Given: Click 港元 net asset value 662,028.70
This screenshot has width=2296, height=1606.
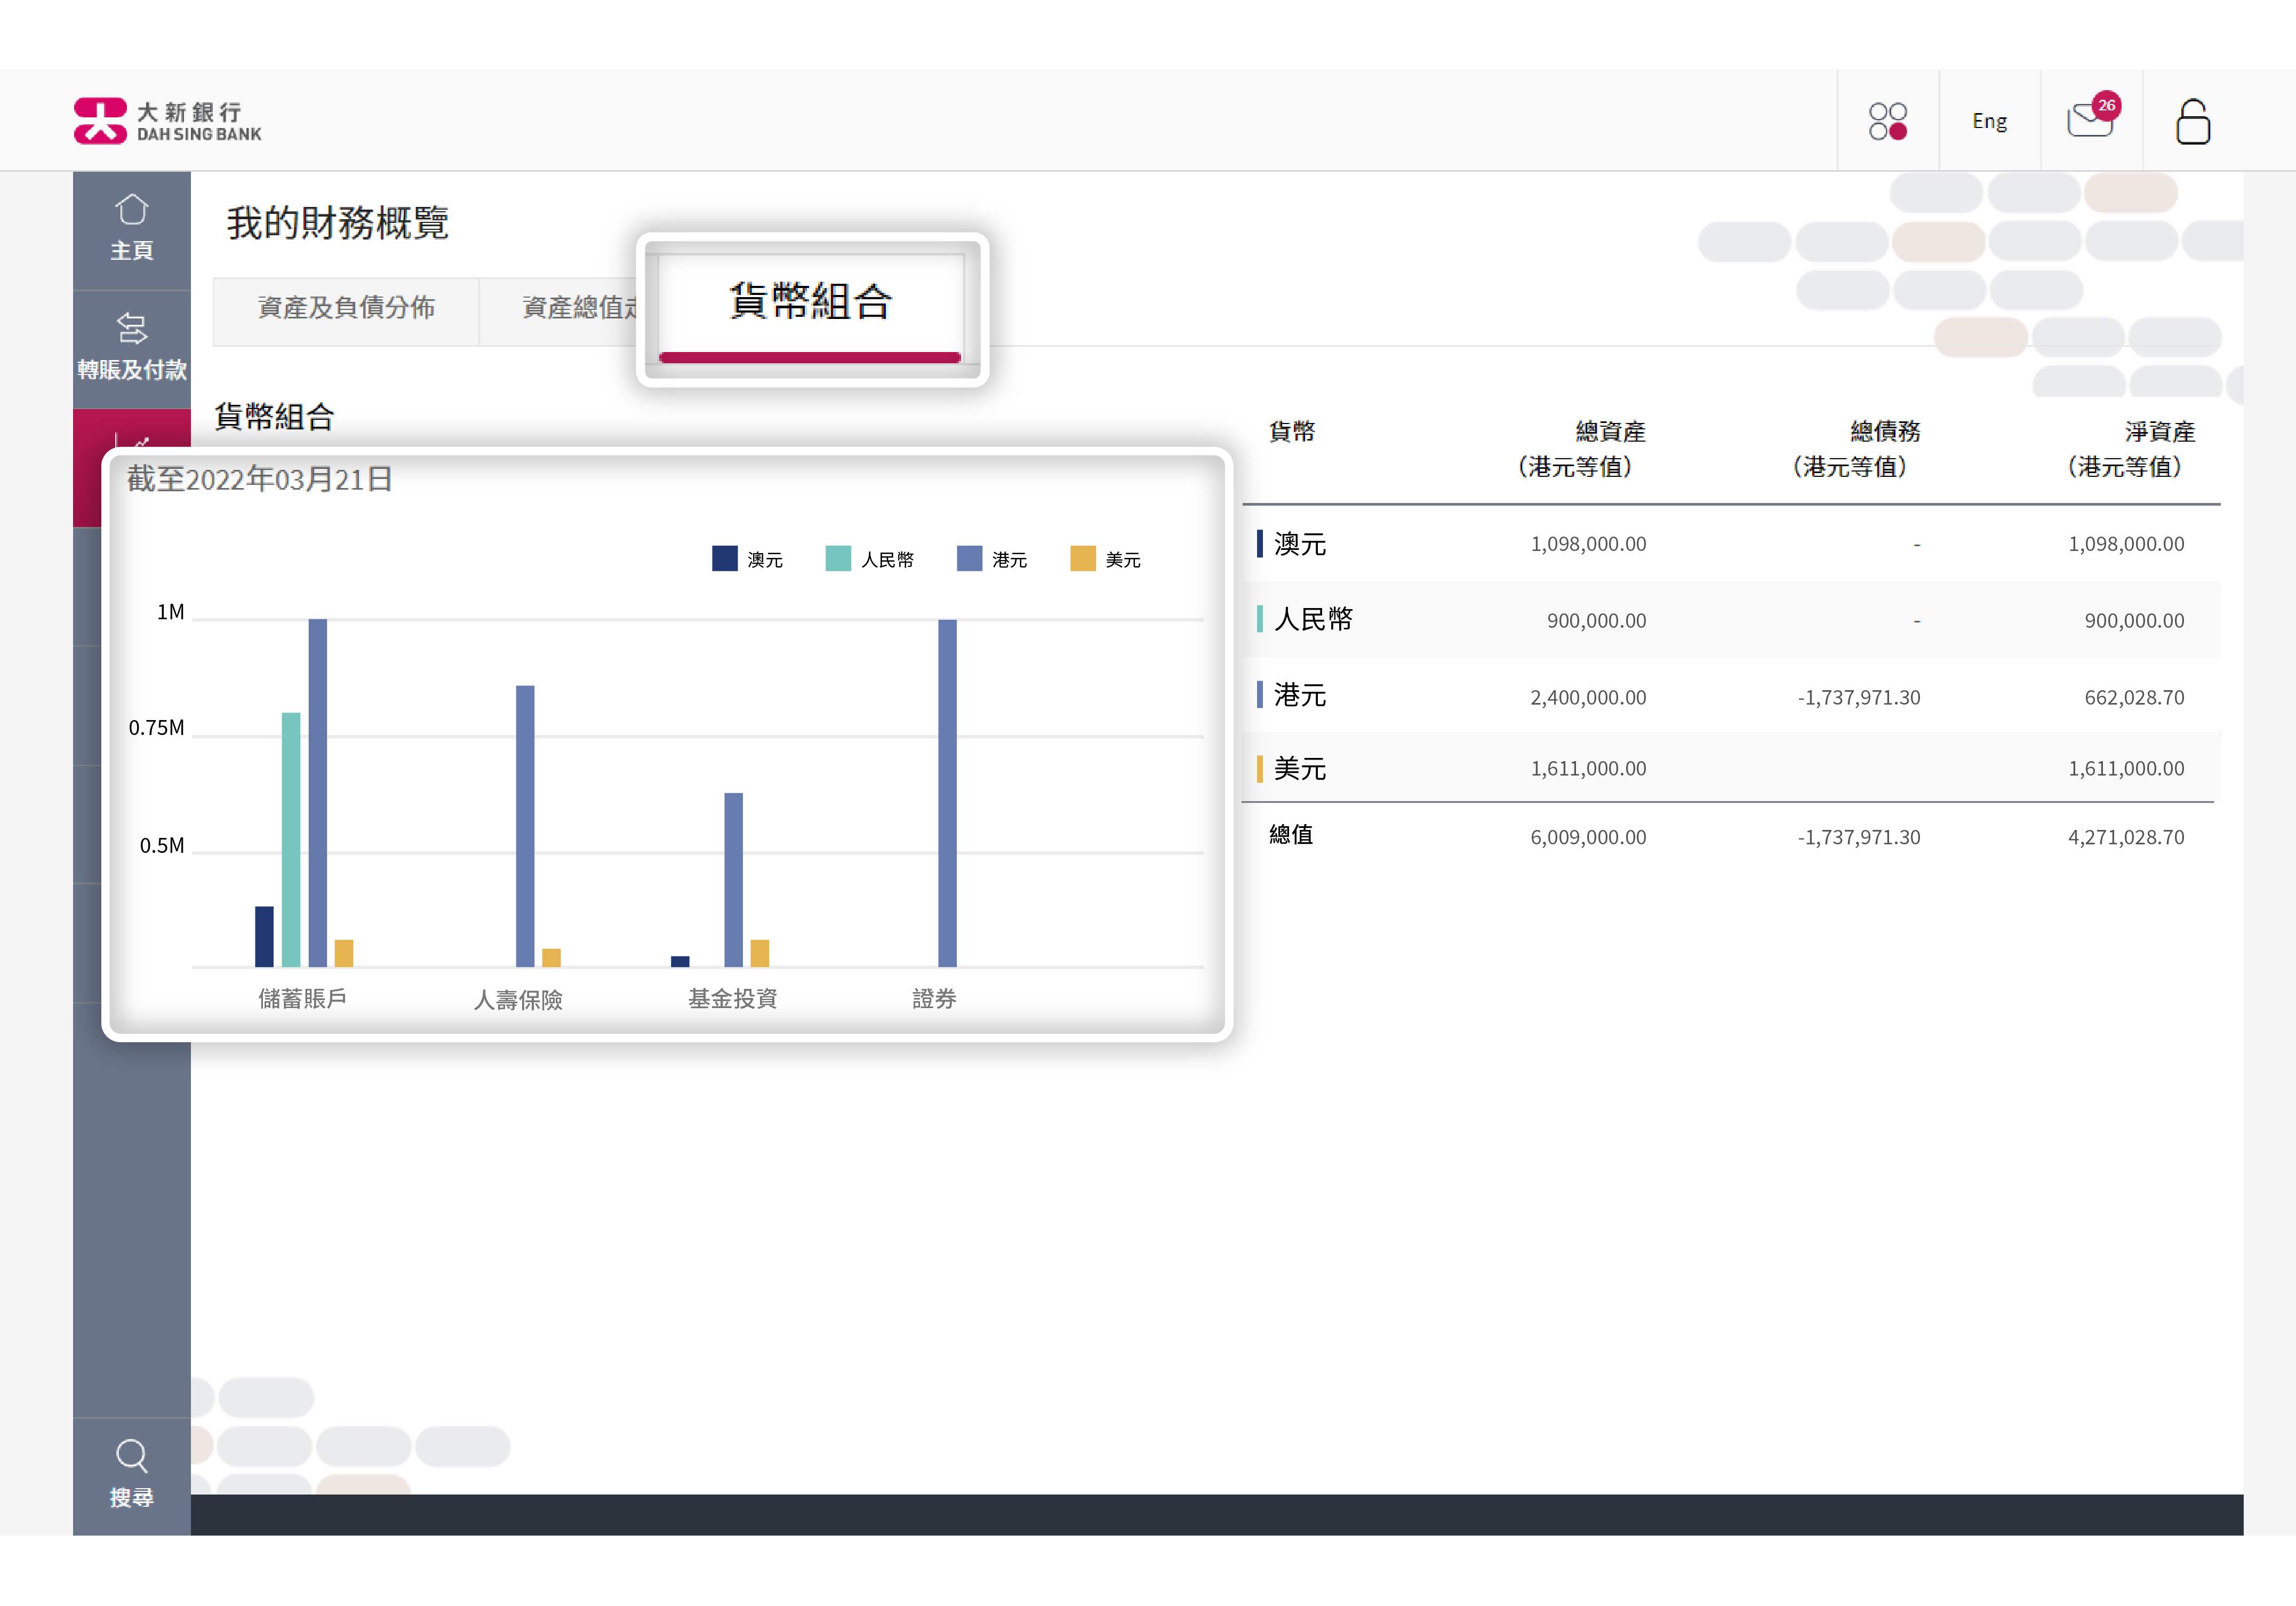Looking at the screenshot, I should pos(2134,697).
